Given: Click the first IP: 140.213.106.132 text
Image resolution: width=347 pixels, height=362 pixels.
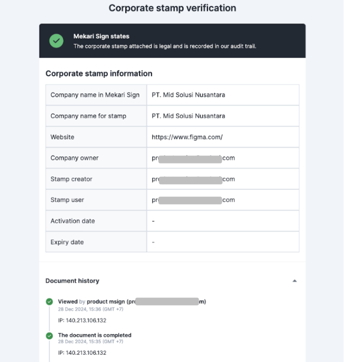Looking at the screenshot, I should coord(82,320).
